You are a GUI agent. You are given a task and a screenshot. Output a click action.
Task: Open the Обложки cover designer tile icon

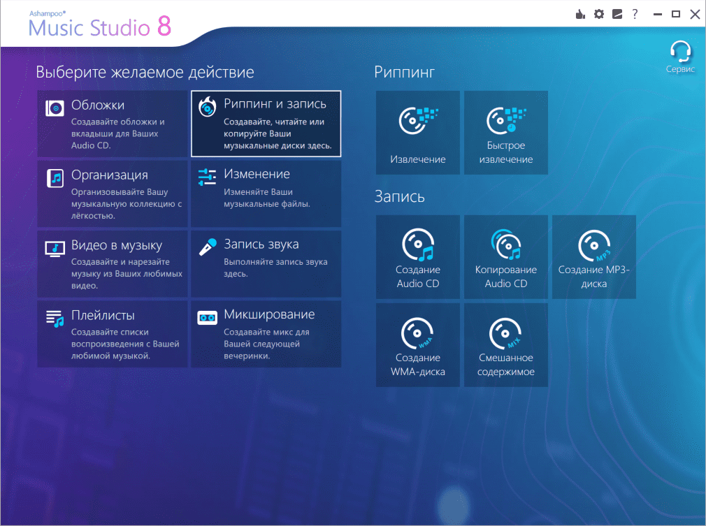55,108
